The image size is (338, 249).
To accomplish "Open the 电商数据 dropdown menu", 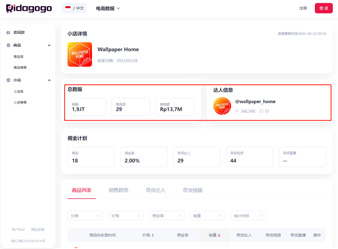I will 108,8.
